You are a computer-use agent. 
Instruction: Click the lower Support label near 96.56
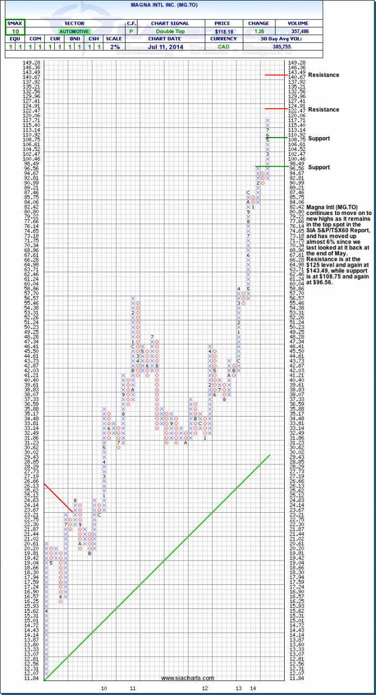tap(319, 167)
